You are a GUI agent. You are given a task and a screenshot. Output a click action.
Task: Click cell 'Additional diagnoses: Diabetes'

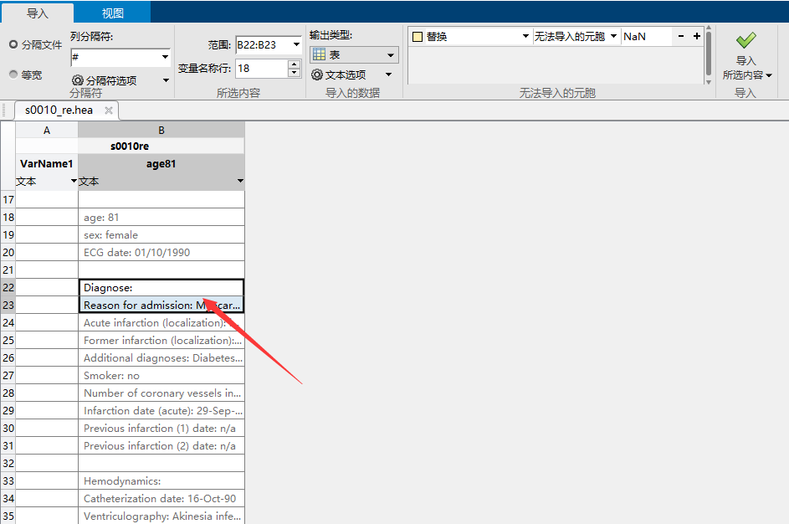[161, 358]
